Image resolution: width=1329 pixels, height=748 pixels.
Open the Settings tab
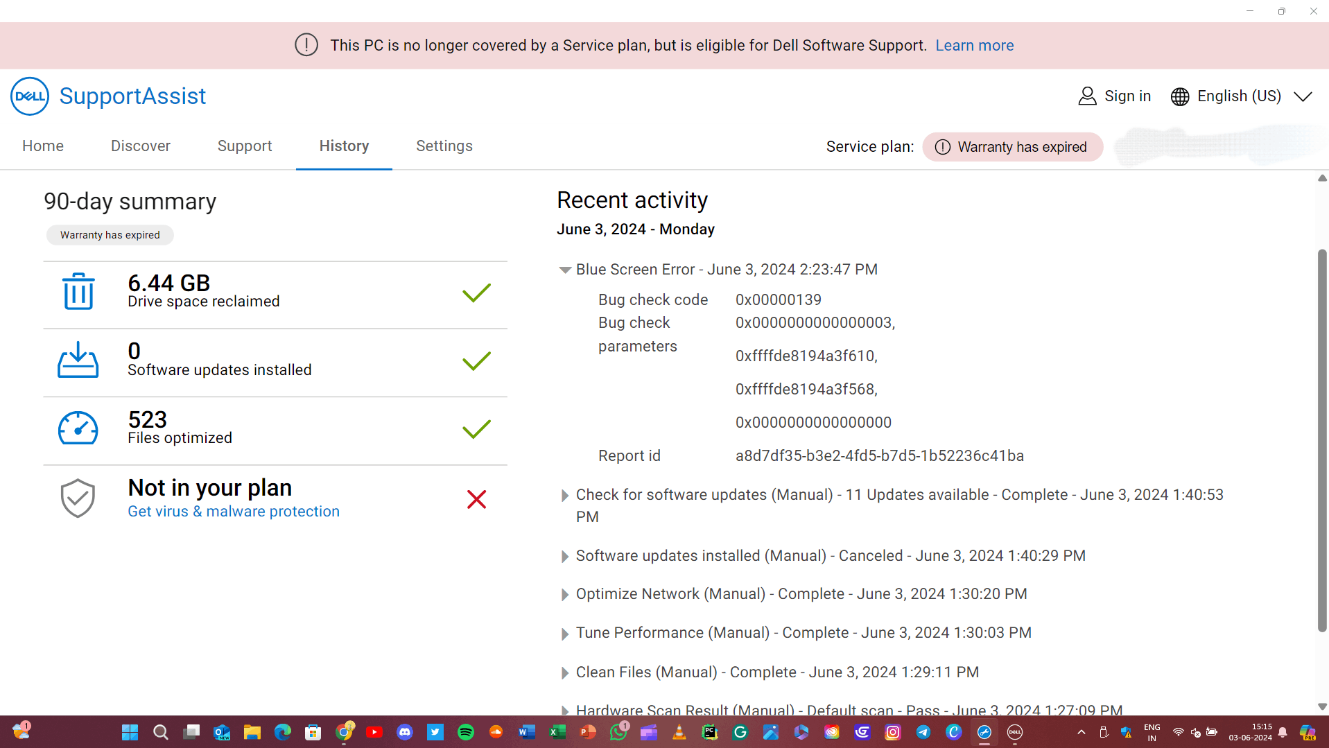(x=444, y=146)
